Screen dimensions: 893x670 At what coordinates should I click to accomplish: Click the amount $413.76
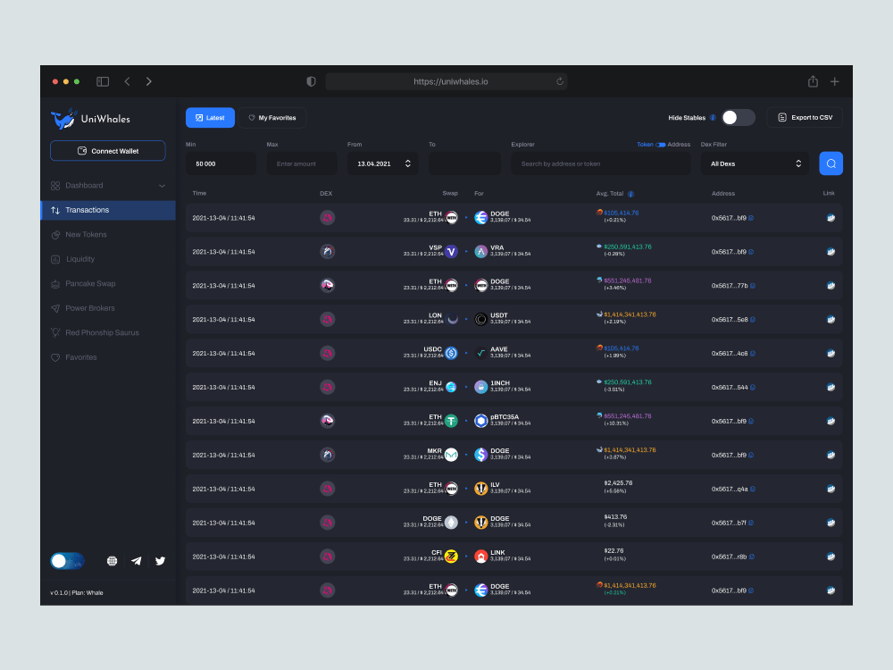(615, 517)
